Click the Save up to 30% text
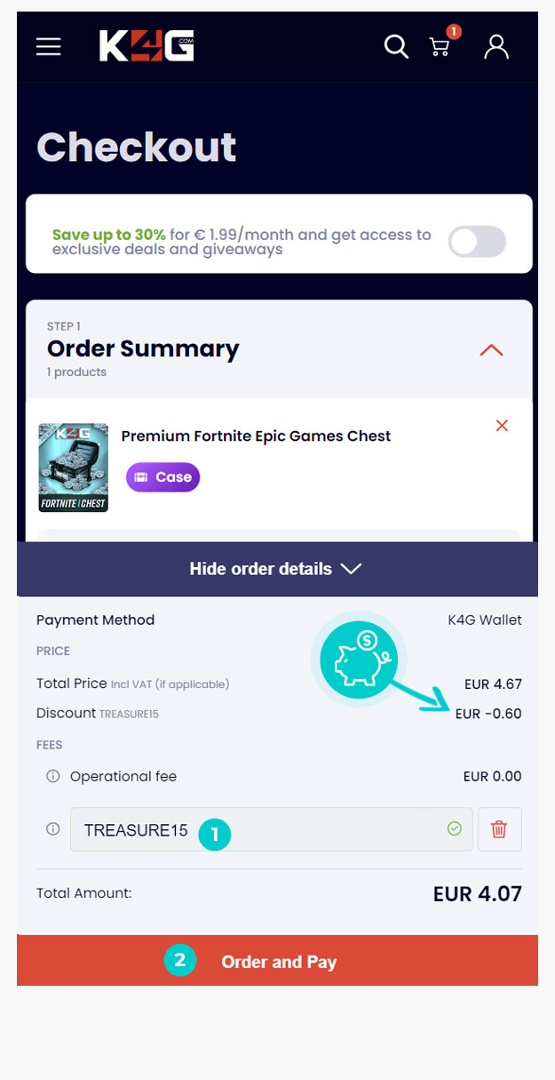 coord(109,235)
